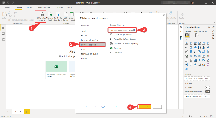Viewport: 216px width, 118px height.
Task: Insert stacked bar chart visual
Action: coord(187,43)
